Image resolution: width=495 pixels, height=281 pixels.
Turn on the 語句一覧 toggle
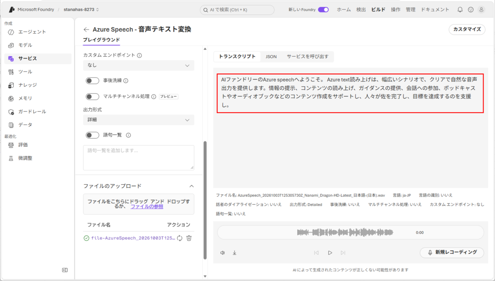92,135
